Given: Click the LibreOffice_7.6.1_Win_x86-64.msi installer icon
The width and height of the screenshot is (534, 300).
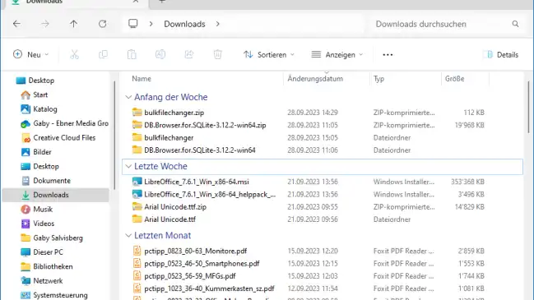Looking at the screenshot, I should tap(137, 182).
